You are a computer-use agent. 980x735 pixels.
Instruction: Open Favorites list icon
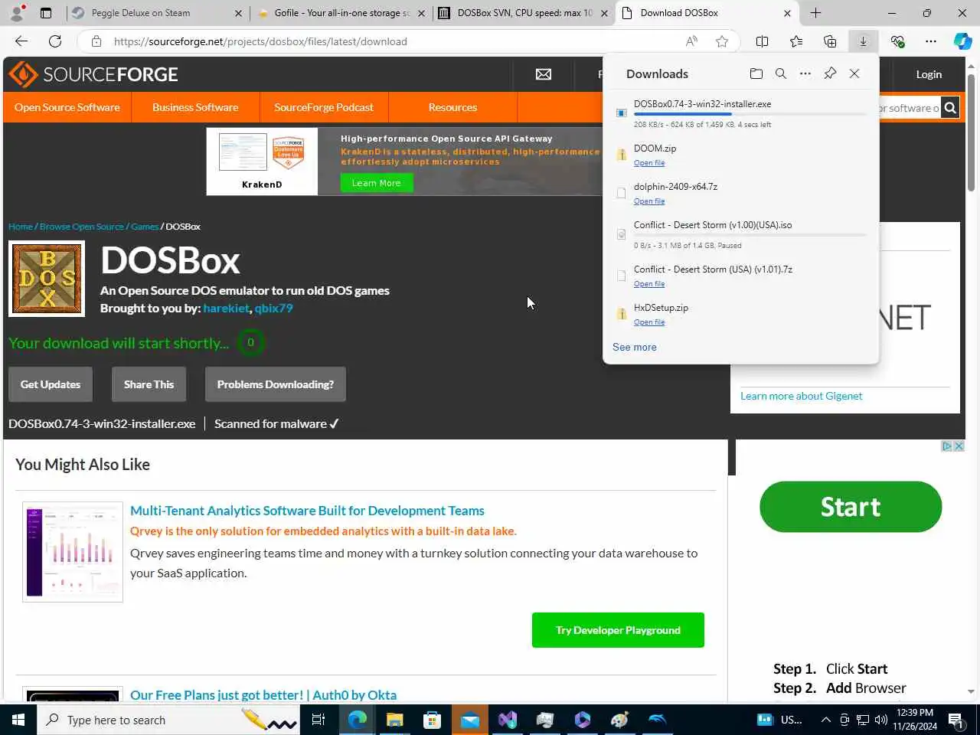[796, 41]
